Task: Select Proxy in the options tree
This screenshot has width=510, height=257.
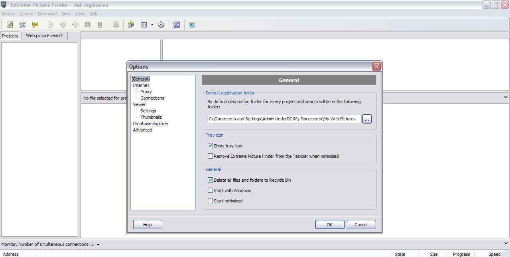Action: coord(146,92)
